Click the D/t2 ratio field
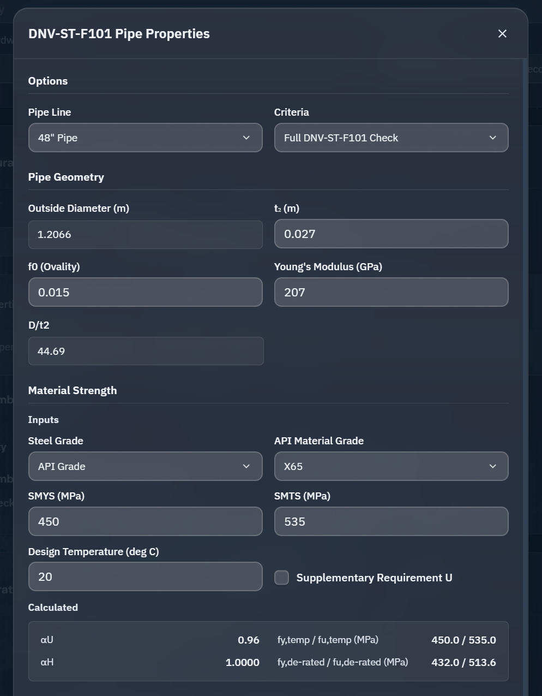542x696 pixels. click(x=146, y=351)
